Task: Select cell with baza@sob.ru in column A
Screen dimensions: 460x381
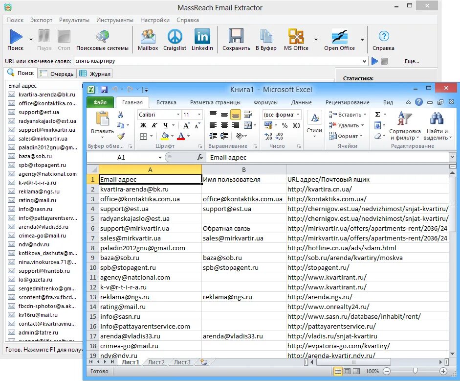Action: [150, 258]
